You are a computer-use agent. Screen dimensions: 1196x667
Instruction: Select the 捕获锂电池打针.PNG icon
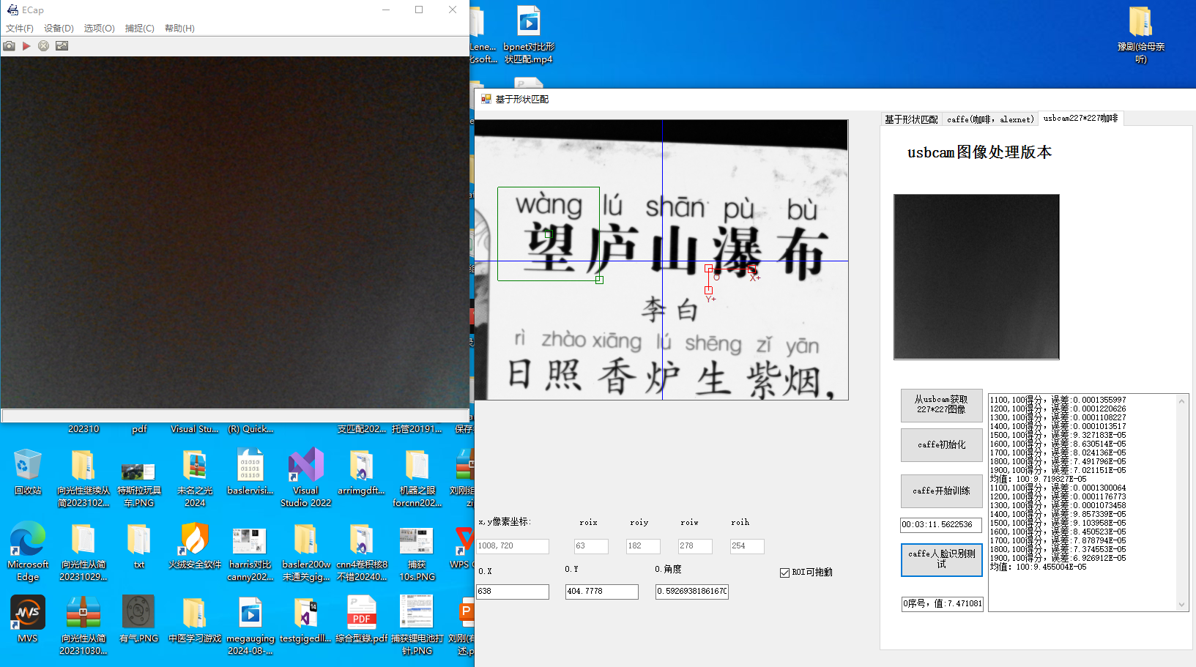pos(417,625)
